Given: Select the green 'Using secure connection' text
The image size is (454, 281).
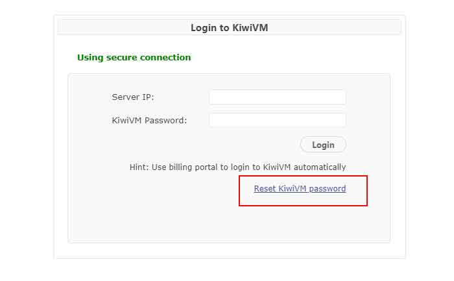Looking at the screenshot, I should tap(134, 57).
